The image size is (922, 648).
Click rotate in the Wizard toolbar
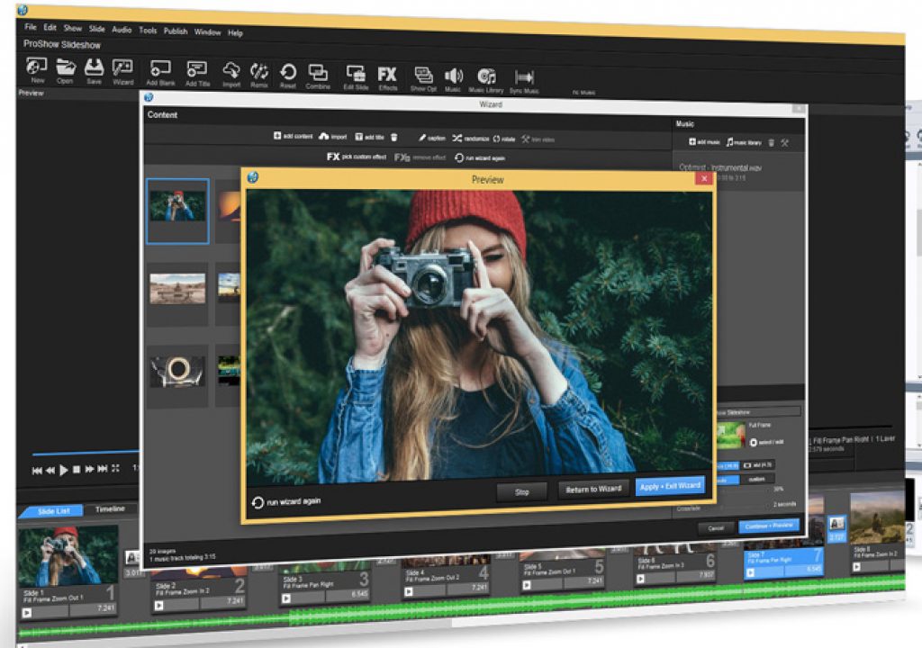(504, 139)
